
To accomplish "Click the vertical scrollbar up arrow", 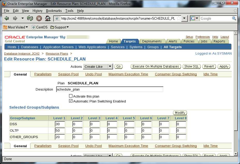I will coord(236,33).
